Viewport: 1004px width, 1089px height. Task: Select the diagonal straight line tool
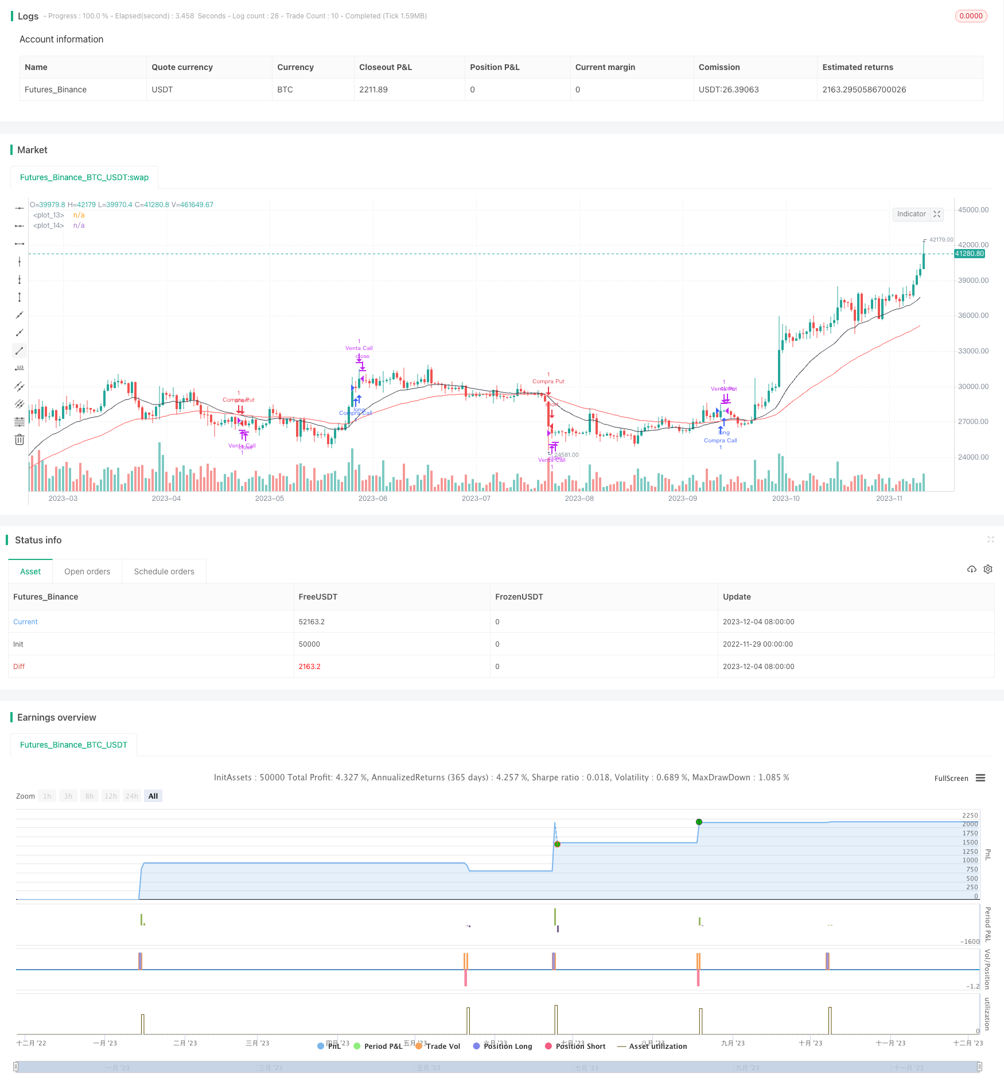20,315
